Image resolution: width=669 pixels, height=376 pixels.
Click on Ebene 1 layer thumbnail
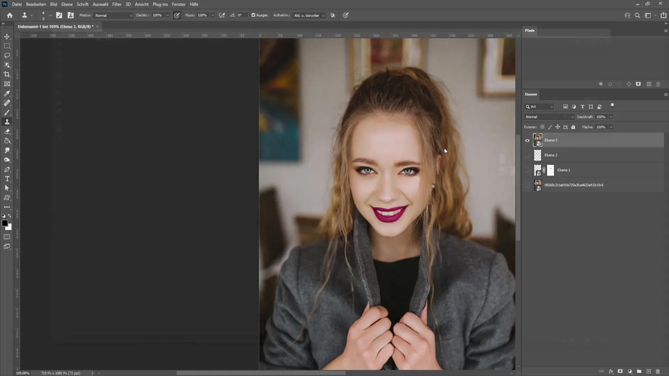(x=537, y=170)
